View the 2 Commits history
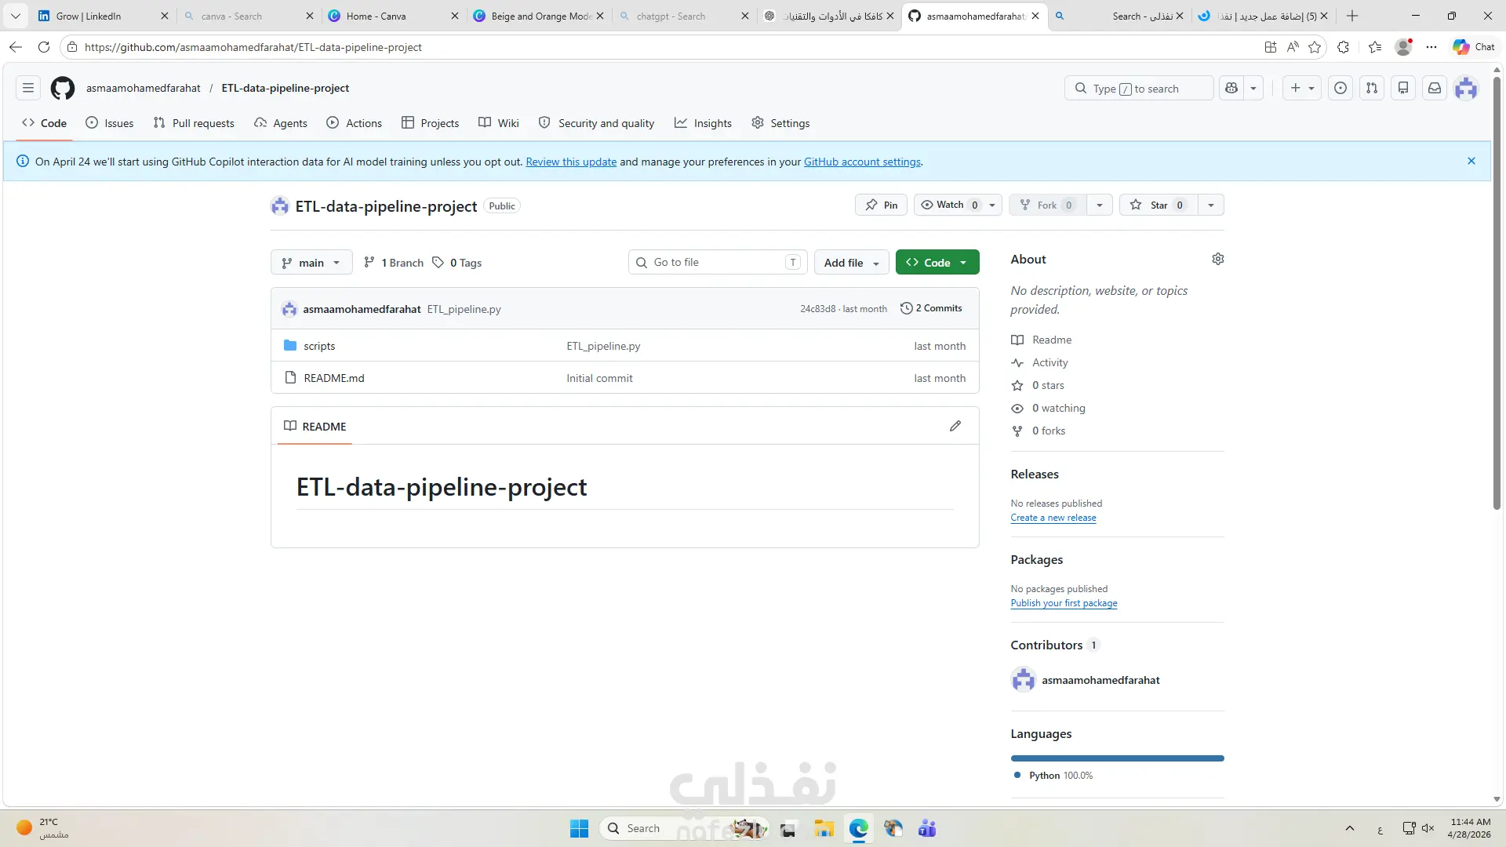 (x=931, y=308)
